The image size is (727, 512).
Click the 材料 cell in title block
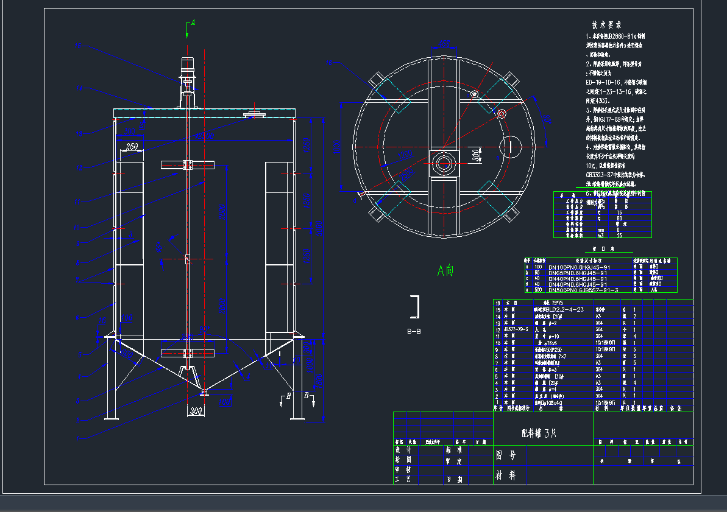506,475
